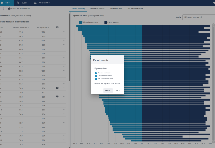
Task: Expand participant row with 87.3 agreement
Action: click(64, 53)
